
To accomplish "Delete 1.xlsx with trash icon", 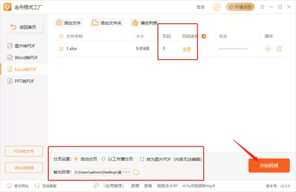I will click(x=279, y=49).
